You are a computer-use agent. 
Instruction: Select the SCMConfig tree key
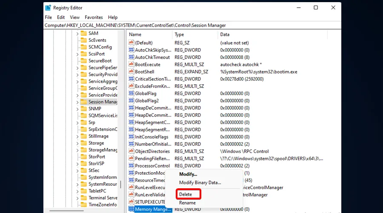pos(100,47)
